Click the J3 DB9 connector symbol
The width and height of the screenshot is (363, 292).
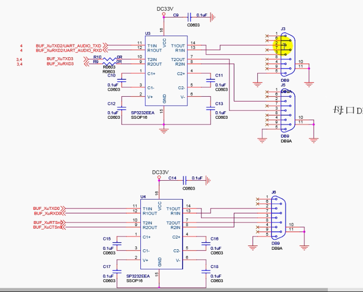click(286, 53)
